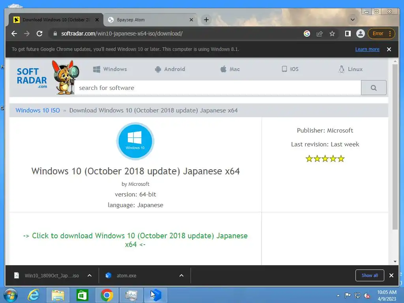Open the Atom browser taskbar icon

pyautogui.click(x=155, y=295)
